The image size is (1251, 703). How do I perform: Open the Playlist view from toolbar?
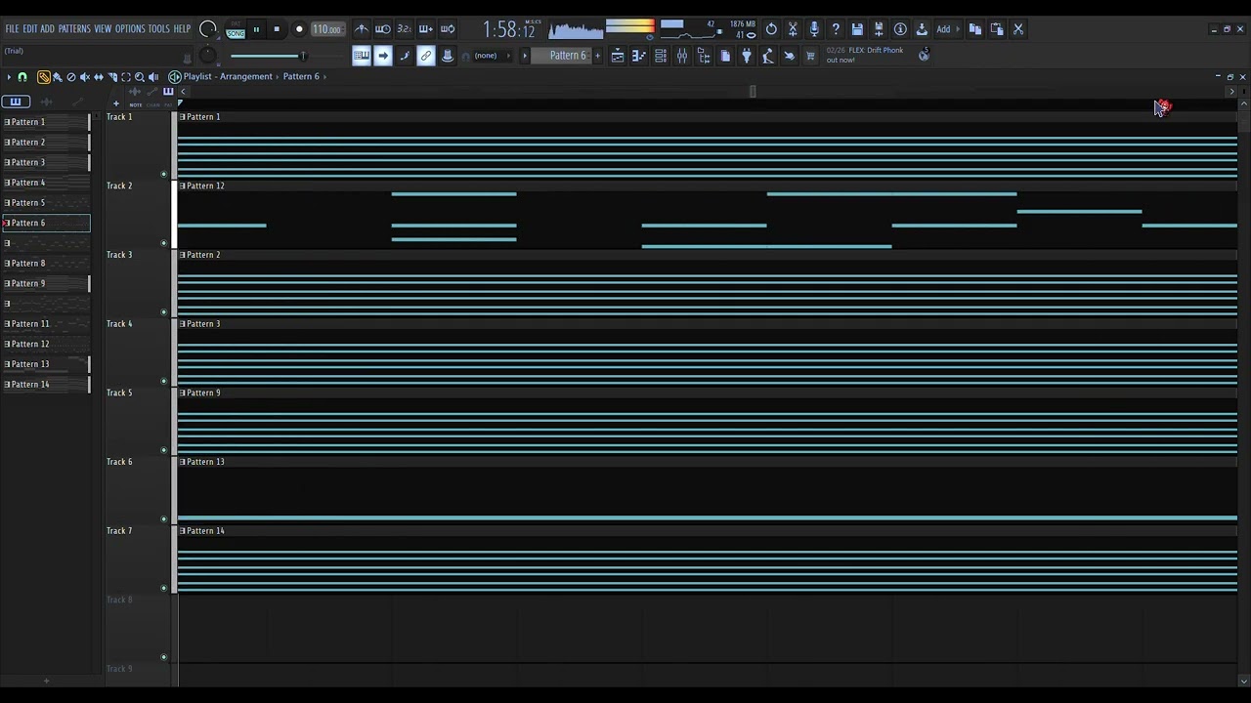click(618, 56)
